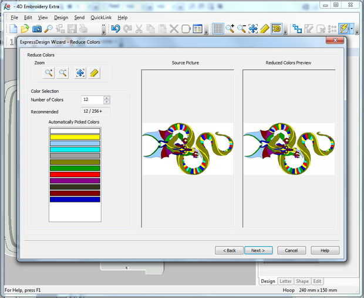The image size is (364, 298).
Task: Switch to the Edit tab at bottom right
Action: pos(317,282)
